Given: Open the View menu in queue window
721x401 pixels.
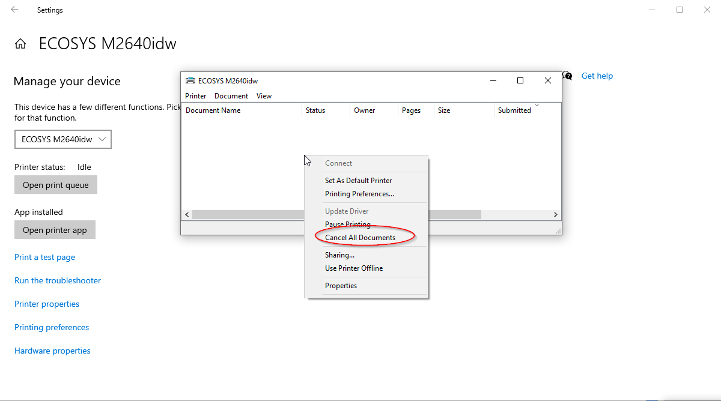Looking at the screenshot, I should [264, 96].
